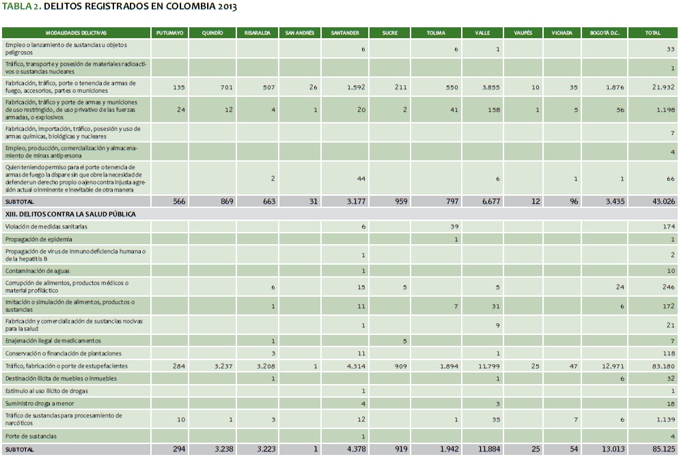679x457 pixels.
Task: Select the 'Violación de medidas sanitarias' row label
Action: (46, 226)
